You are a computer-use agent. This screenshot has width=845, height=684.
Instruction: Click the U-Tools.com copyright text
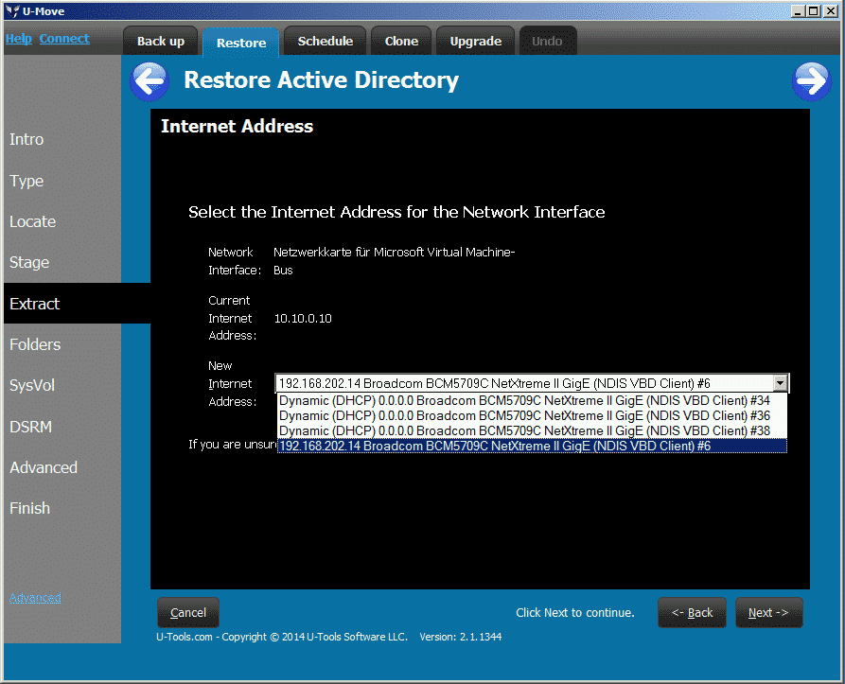(x=282, y=637)
